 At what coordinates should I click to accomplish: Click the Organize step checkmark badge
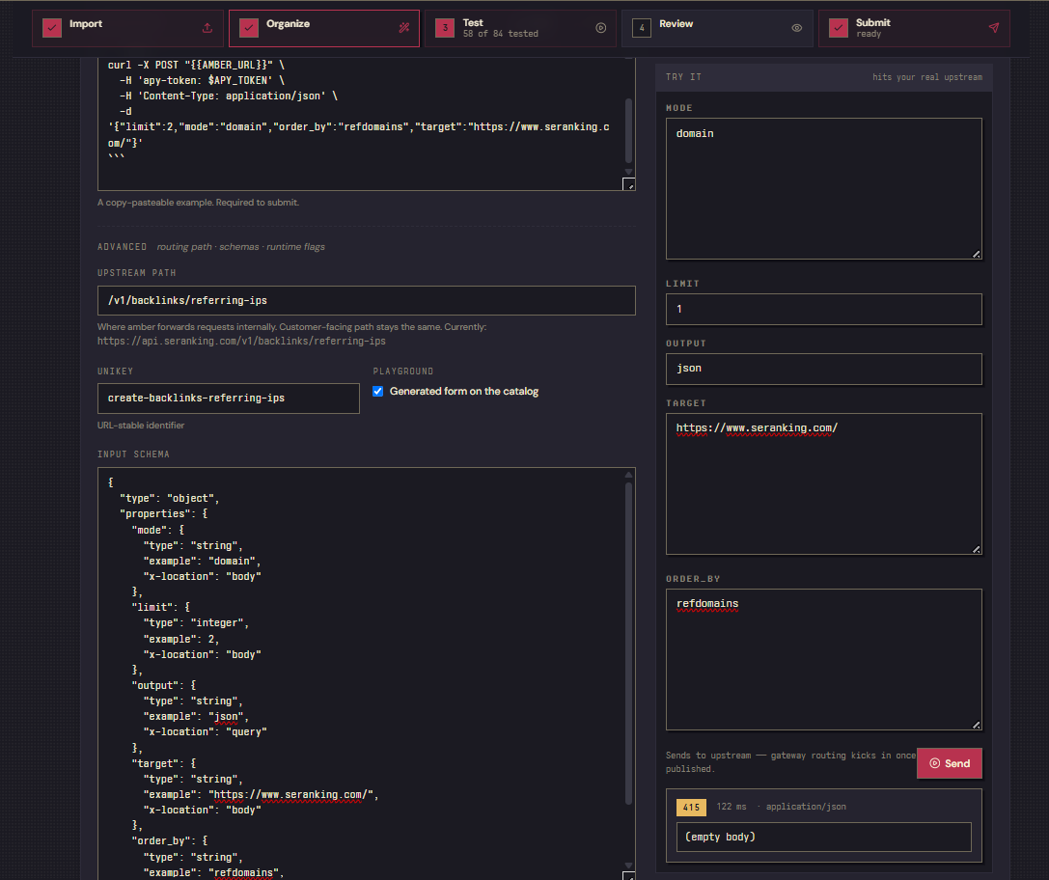[x=249, y=28]
